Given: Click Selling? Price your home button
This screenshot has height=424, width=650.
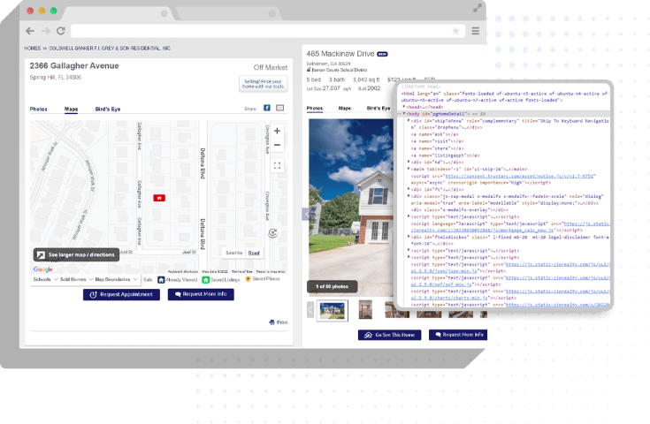Looking at the screenshot, I should pyautogui.click(x=264, y=84).
